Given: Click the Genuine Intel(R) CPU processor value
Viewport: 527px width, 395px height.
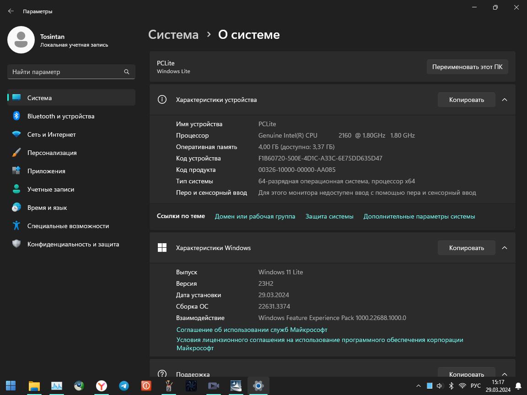Looking at the screenshot, I should click(336, 135).
